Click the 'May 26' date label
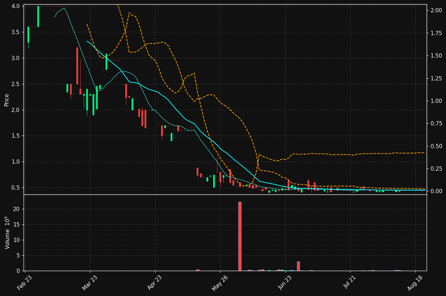Viewport: 446px width, 296px height. tap(219, 283)
